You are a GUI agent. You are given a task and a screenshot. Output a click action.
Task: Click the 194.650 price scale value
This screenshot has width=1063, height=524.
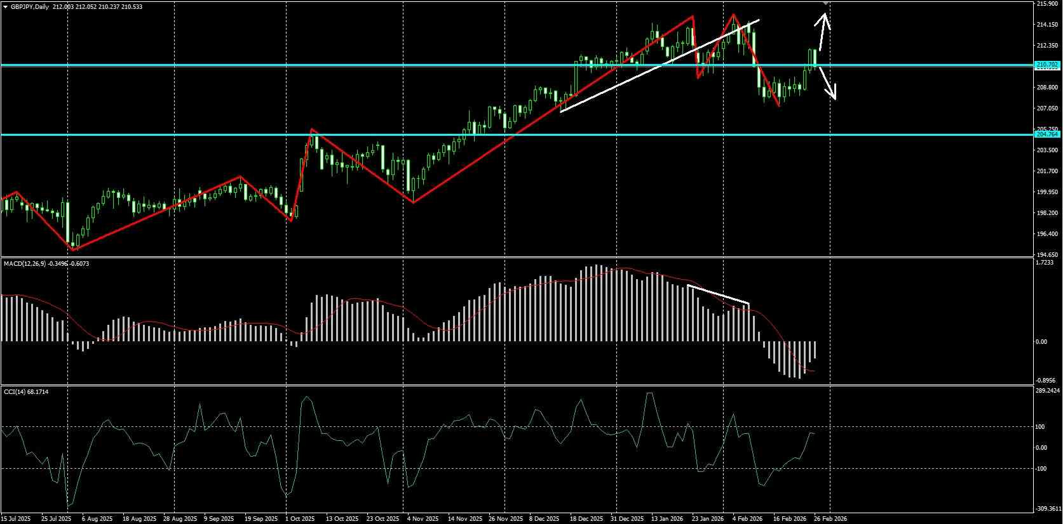coord(1046,254)
